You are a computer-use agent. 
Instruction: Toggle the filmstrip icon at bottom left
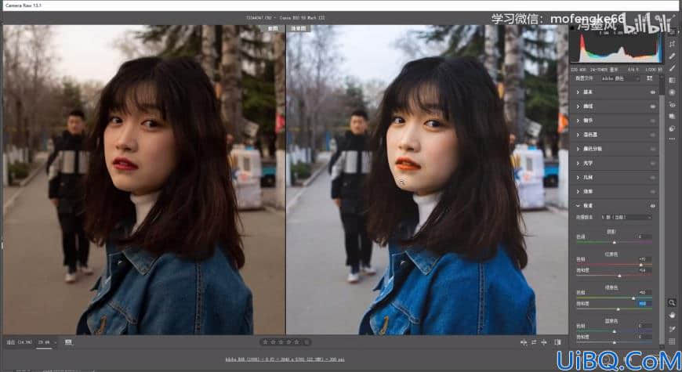(68, 342)
